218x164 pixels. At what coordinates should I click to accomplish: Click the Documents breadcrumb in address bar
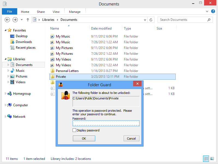tap(69, 20)
